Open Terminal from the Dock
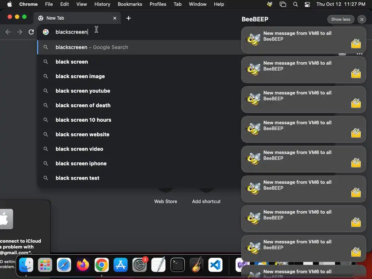The image size is (372, 279). (177, 265)
